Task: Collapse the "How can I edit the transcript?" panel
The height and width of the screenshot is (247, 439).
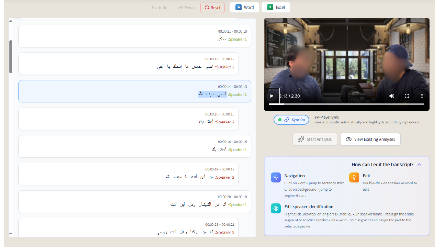Action: (x=419, y=165)
